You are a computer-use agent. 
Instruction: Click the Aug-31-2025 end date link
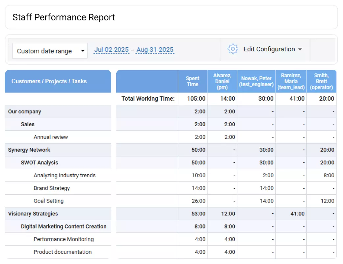155,50
